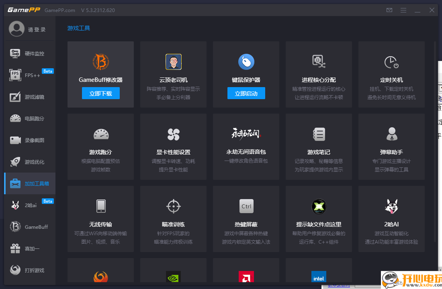Image resolution: width=442 pixels, height=289 pixels.
Task: Open 无线传输 tablet icon
Action: pos(101,206)
